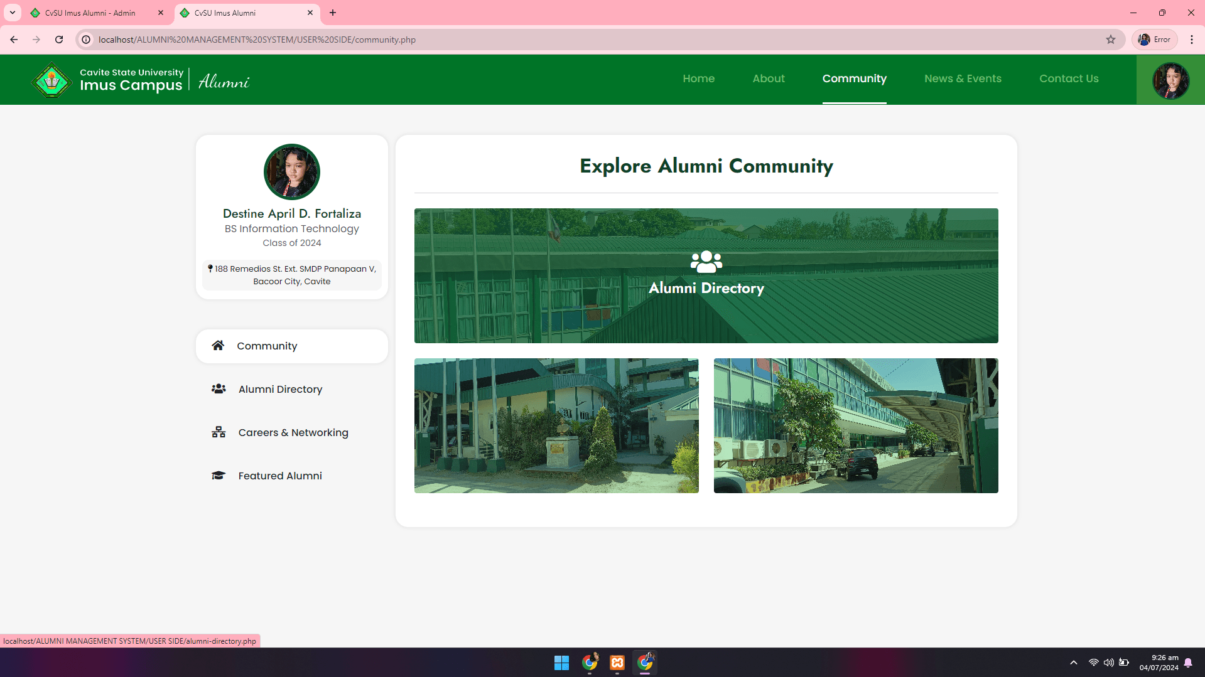Select the Community home icon in sidebar
This screenshot has width=1205, height=677.
(x=218, y=345)
